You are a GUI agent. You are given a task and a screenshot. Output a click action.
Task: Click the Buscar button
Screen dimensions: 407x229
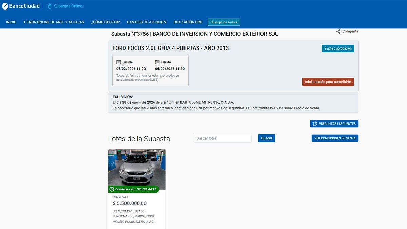pyautogui.click(x=267, y=138)
